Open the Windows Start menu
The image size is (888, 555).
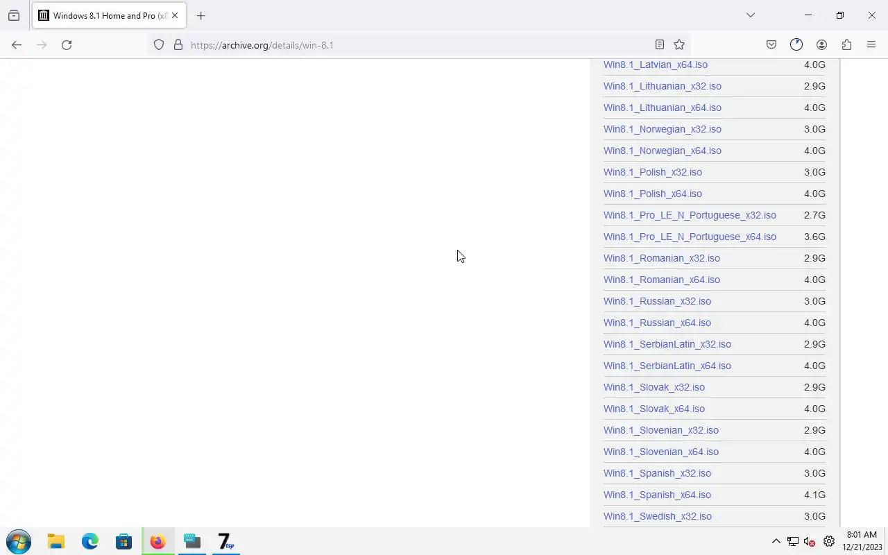click(19, 541)
